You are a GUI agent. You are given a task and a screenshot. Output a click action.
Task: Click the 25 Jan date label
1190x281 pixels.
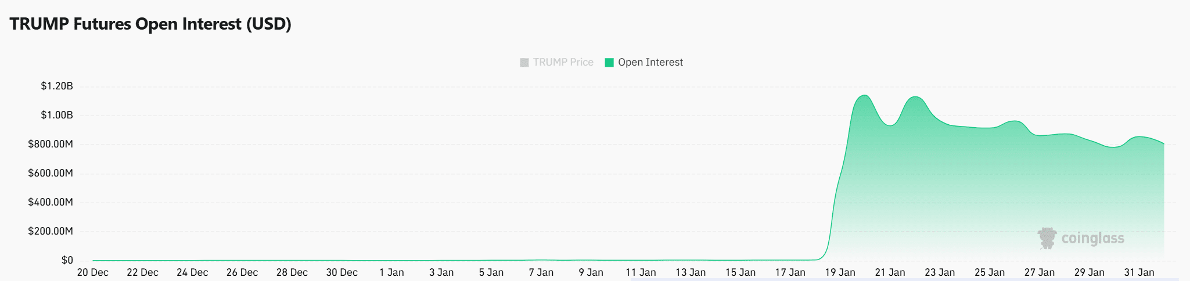pyautogui.click(x=990, y=273)
